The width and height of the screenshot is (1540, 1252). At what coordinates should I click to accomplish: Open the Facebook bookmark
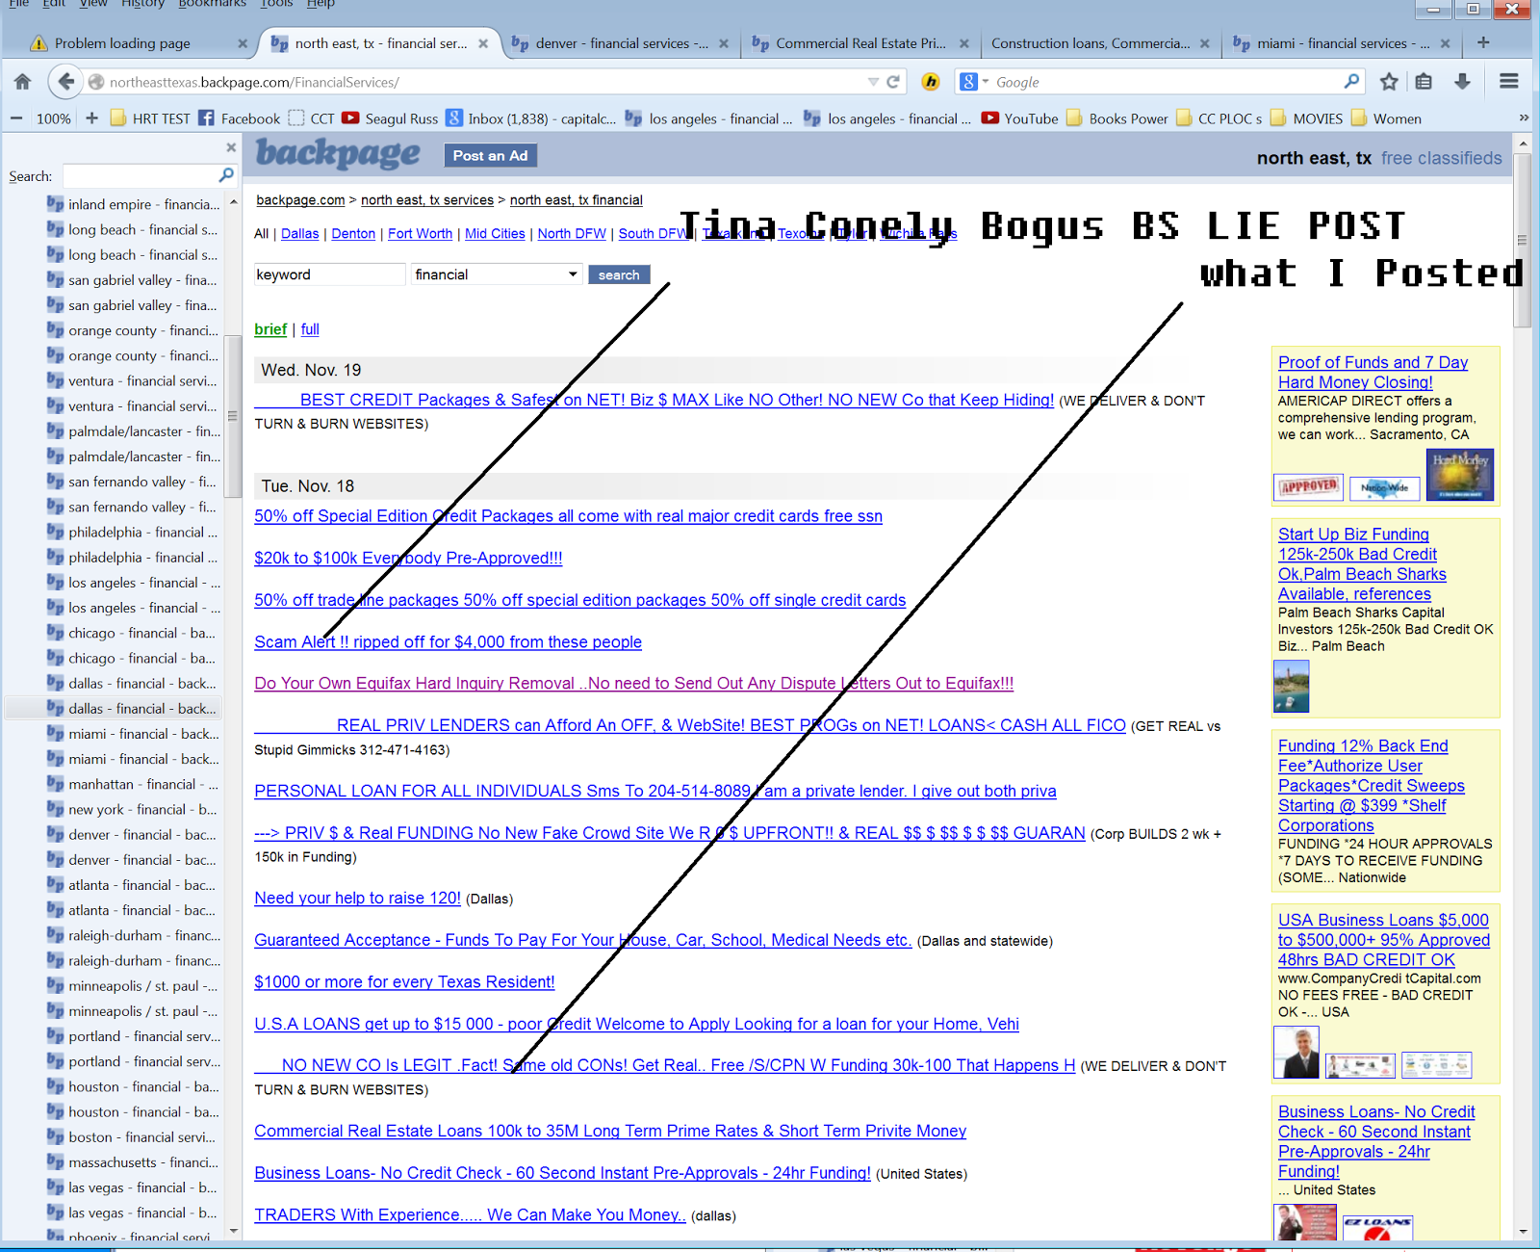(x=240, y=118)
